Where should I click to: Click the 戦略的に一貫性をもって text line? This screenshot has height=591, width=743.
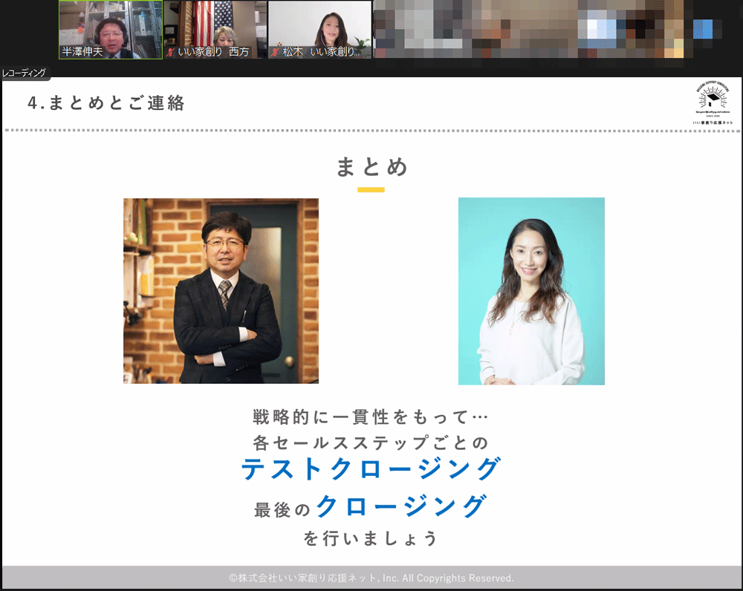pyautogui.click(x=371, y=416)
